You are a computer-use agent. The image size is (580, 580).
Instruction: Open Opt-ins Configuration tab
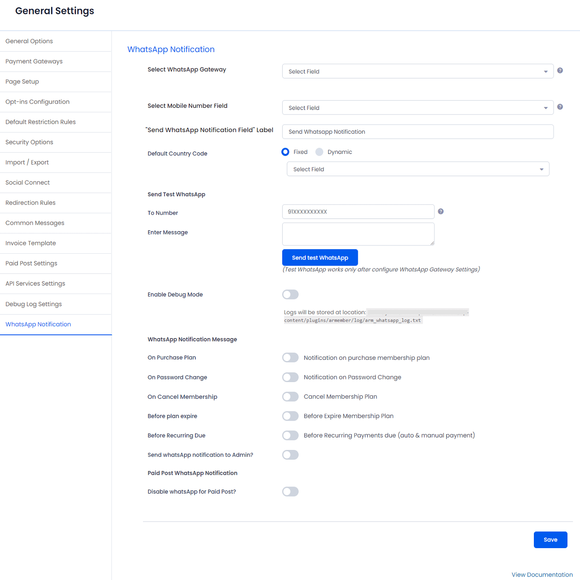(56, 101)
